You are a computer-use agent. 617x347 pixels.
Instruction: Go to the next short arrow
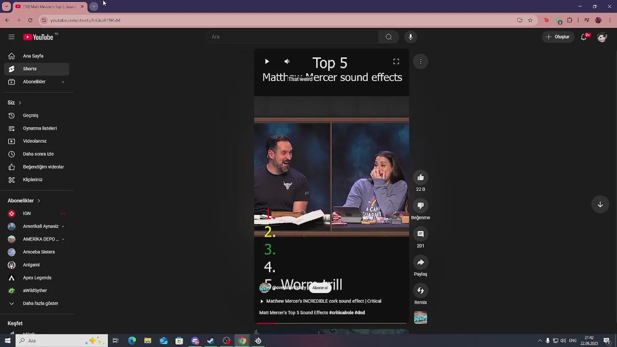click(x=600, y=204)
